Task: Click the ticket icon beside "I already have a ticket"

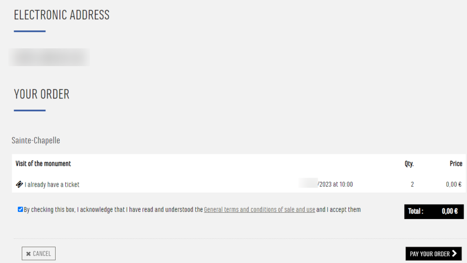Action: (x=19, y=184)
